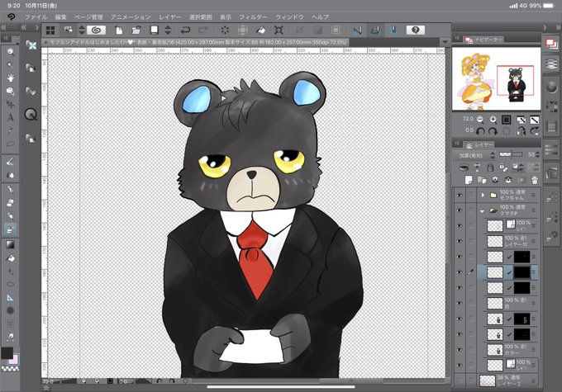Select the Zoom magnifier tool
The height and width of the screenshot is (392, 562).
tap(11, 52)
